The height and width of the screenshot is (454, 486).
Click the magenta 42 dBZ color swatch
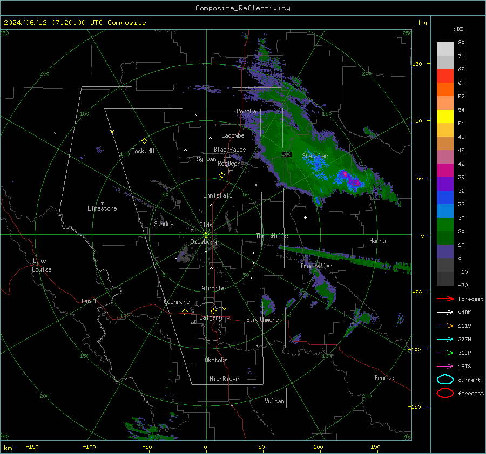445,170
